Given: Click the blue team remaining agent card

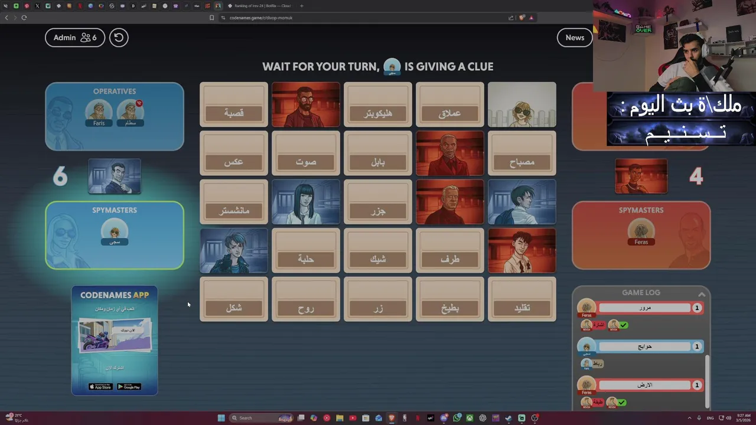Looking at the screenshot, I should (x=115, y=176).
